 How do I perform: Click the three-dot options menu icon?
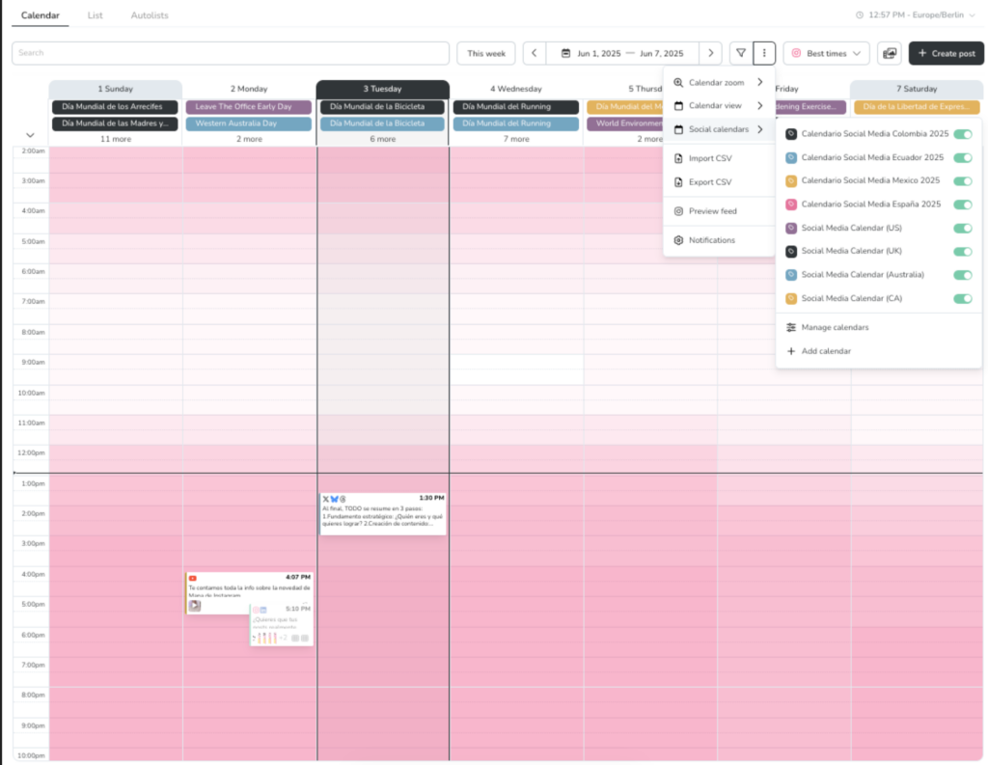(764, 53)
